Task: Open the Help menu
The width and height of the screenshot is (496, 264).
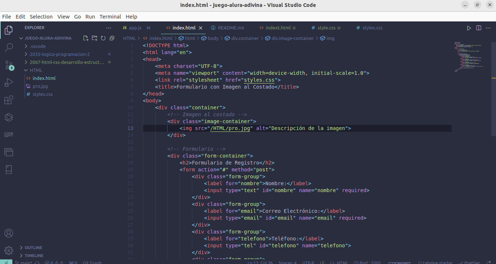Action: point(132,17)
